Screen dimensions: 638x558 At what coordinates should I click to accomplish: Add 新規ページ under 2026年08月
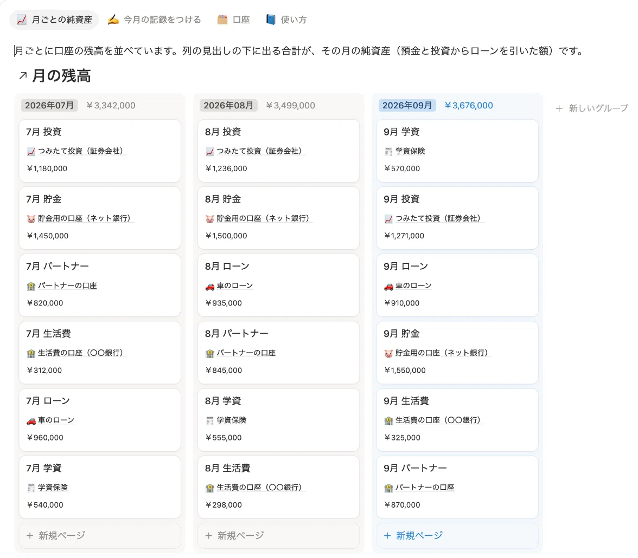tap(279, 536)
